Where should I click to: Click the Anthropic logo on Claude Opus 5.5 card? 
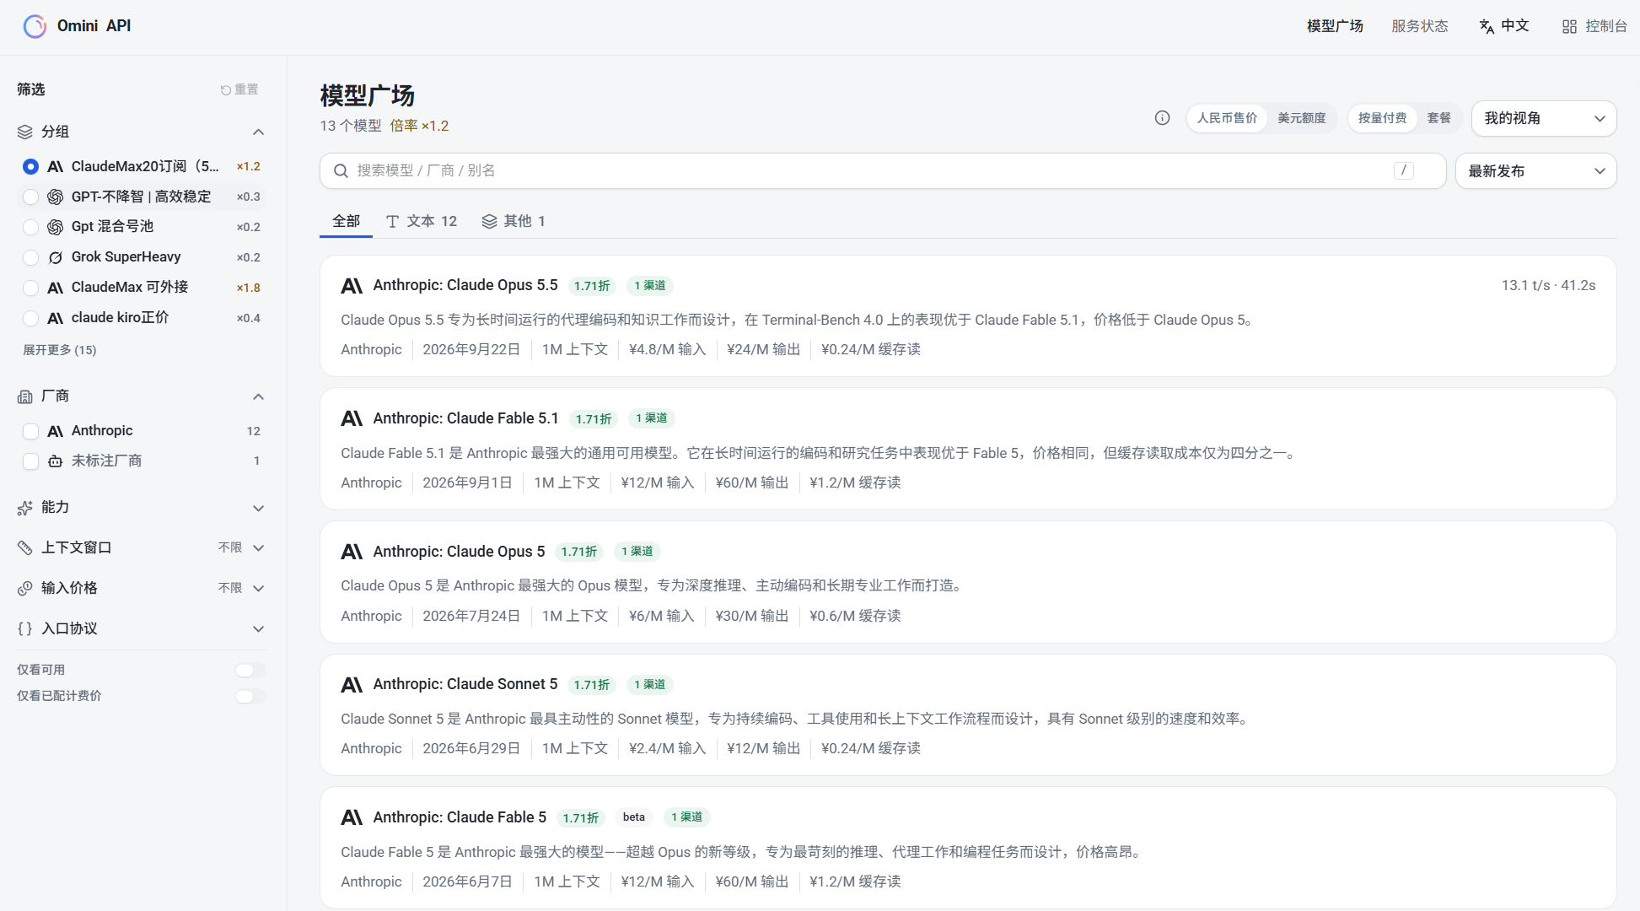tap(352, 286)
